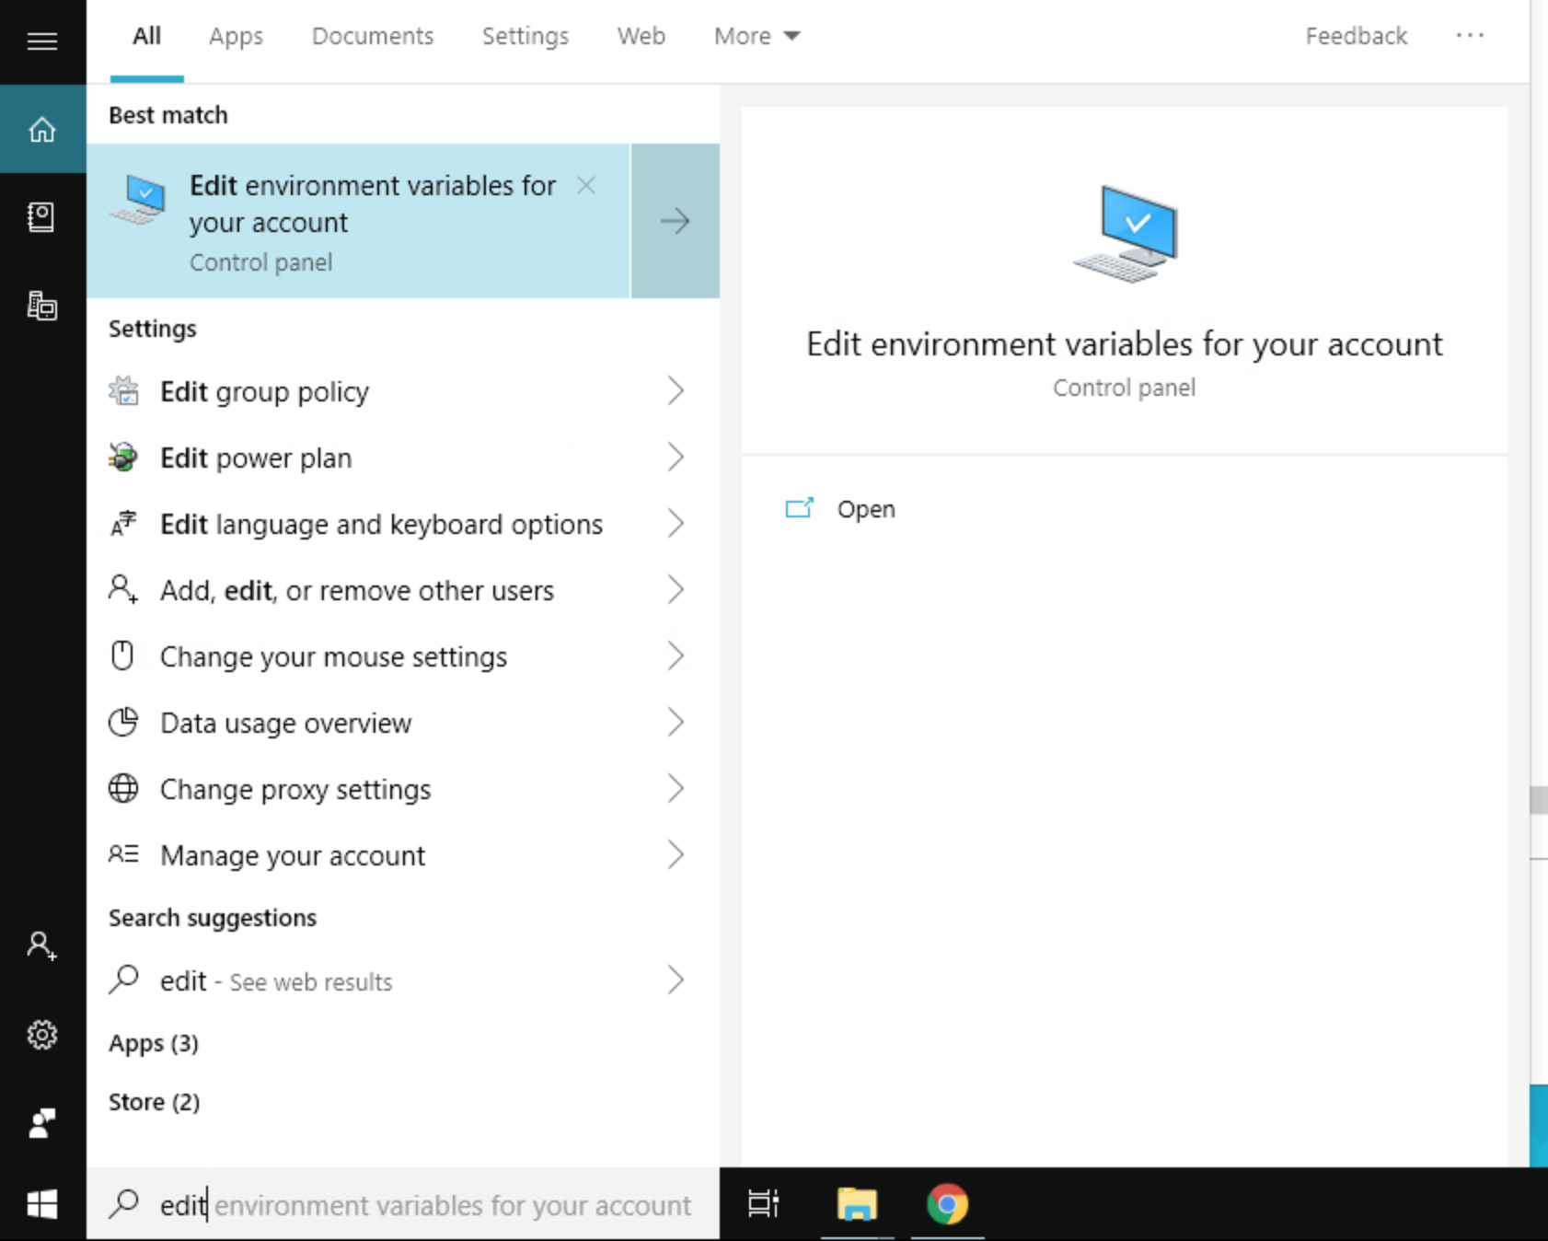Switch to the All tab

146,36
